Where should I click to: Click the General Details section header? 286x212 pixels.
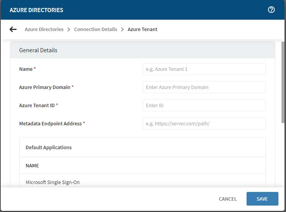[x=38, y=50]
